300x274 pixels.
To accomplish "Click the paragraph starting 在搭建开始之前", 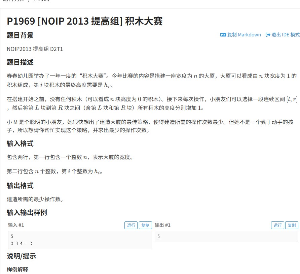I will [152, 103].
